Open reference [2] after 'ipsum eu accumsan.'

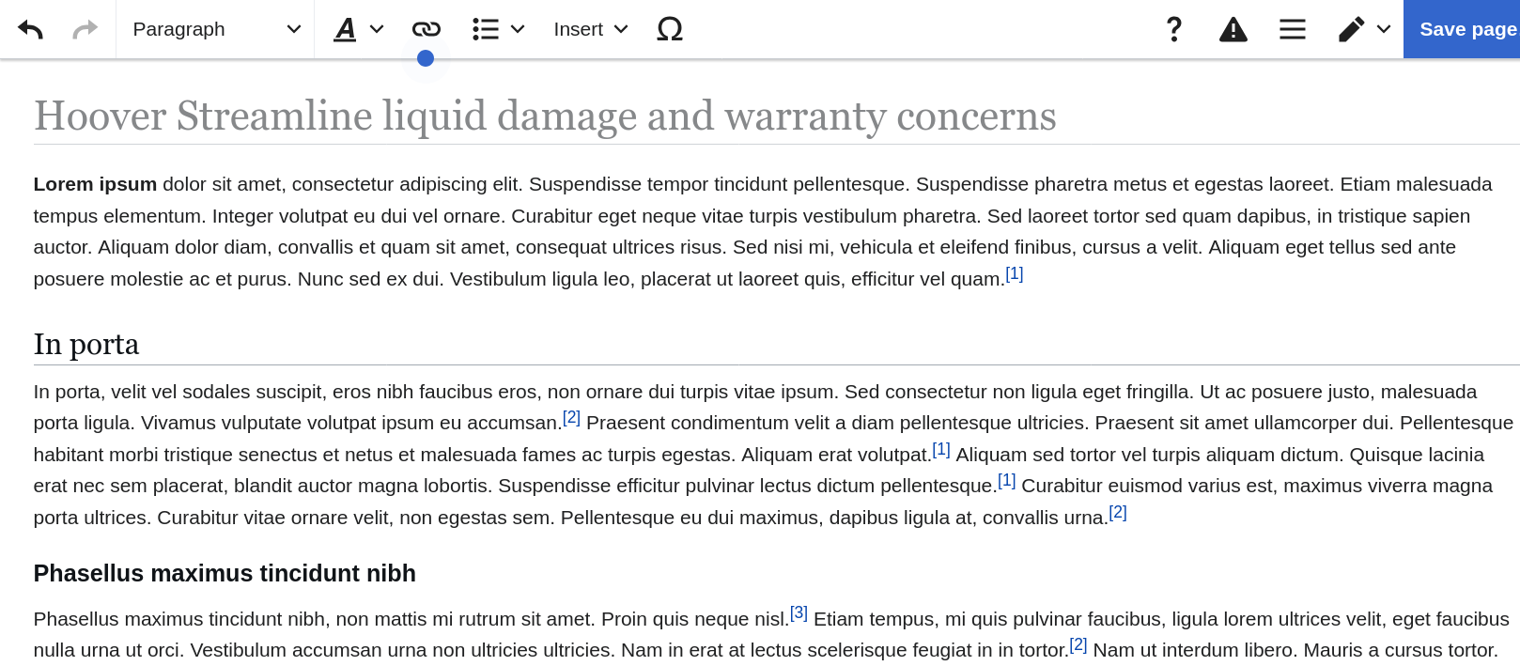point(571,418)
